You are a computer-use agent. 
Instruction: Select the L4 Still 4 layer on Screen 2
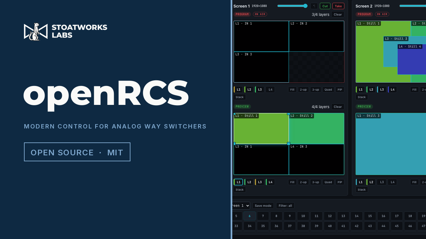pos(412,60)
